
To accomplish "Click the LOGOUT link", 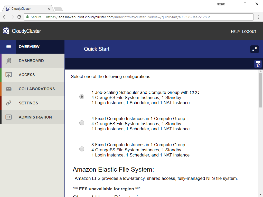I will 249,32.
